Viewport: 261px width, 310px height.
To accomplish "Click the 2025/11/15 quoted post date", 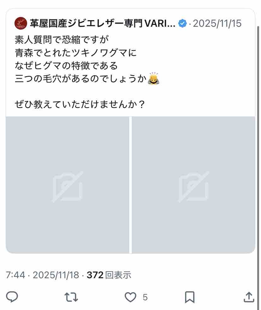I will [x=217, y=23].
